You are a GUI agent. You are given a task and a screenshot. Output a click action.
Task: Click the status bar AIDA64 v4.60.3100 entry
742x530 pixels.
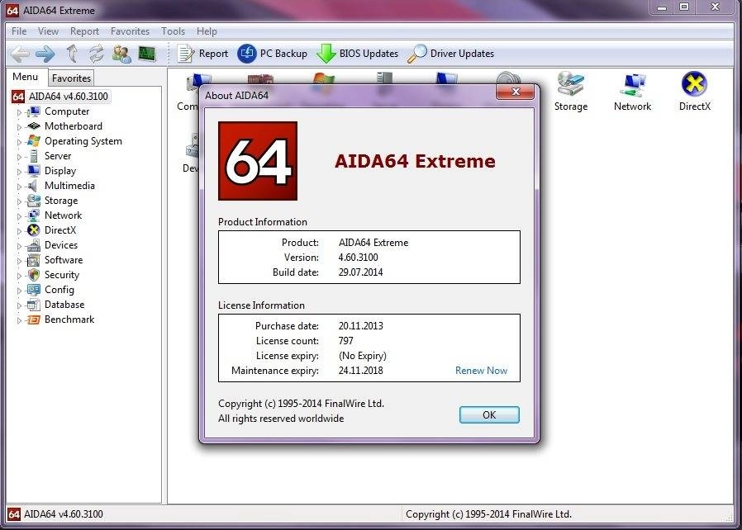56,514
